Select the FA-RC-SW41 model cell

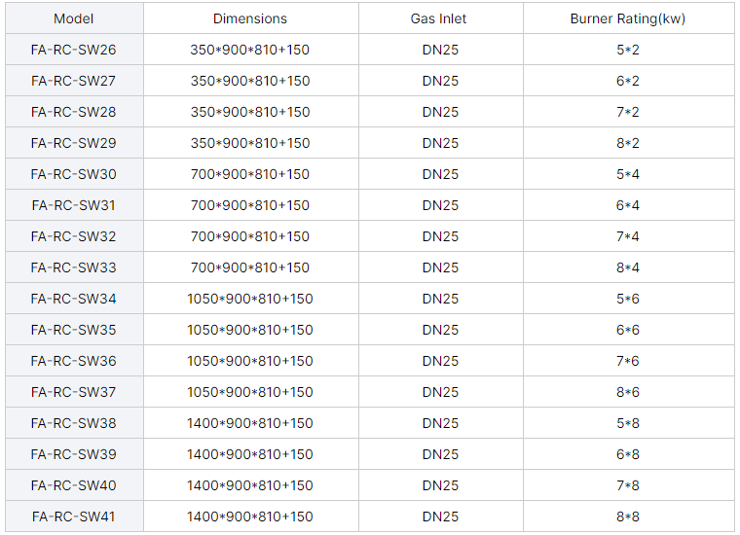(x=74, y=517)
